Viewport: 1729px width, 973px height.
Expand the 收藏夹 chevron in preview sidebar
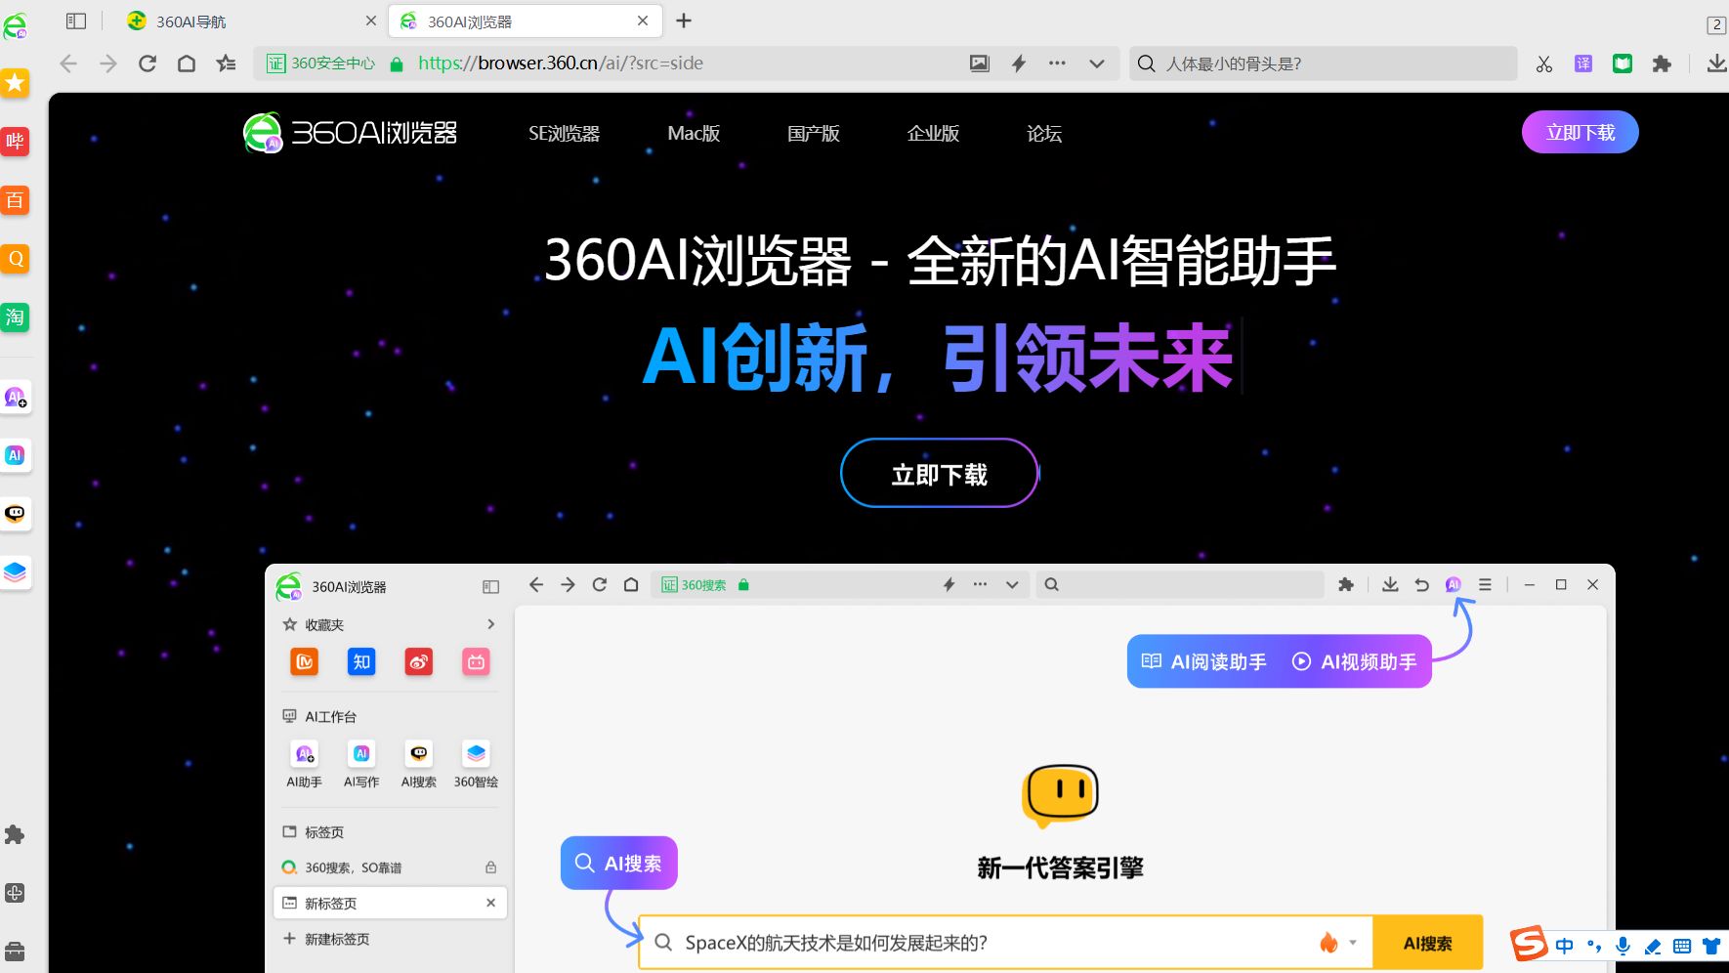click(x=490, y=624)
